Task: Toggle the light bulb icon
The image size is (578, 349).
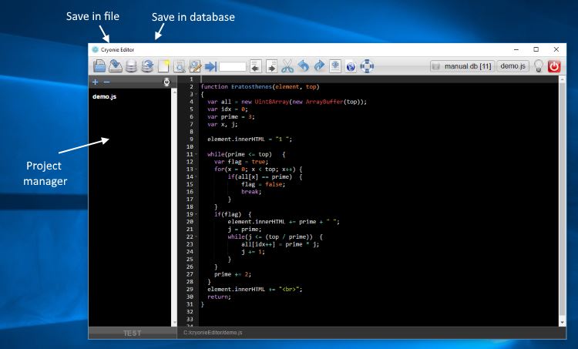Action: [x=539, y=66]
